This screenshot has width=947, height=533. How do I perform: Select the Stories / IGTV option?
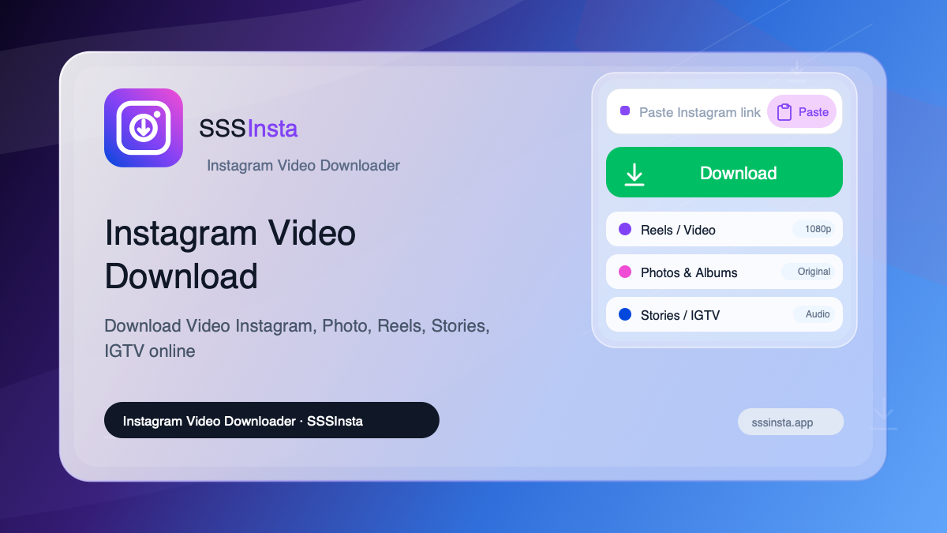click(724, 314)
